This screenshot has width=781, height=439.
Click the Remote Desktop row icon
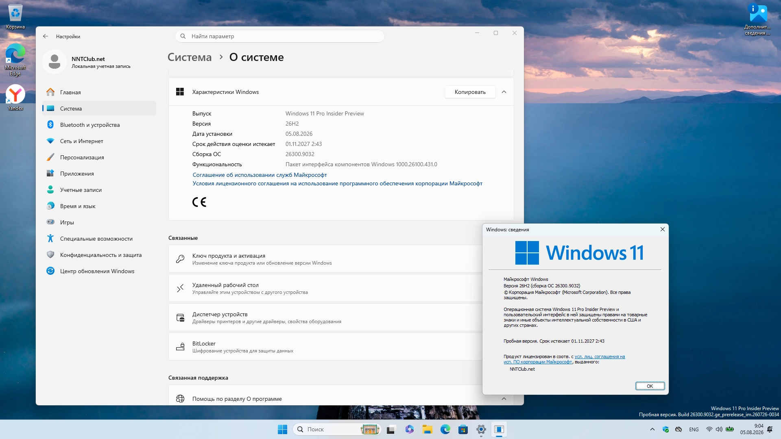(180, 288)
